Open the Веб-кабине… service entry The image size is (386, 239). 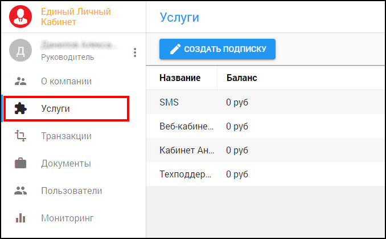tap(187, 126)
